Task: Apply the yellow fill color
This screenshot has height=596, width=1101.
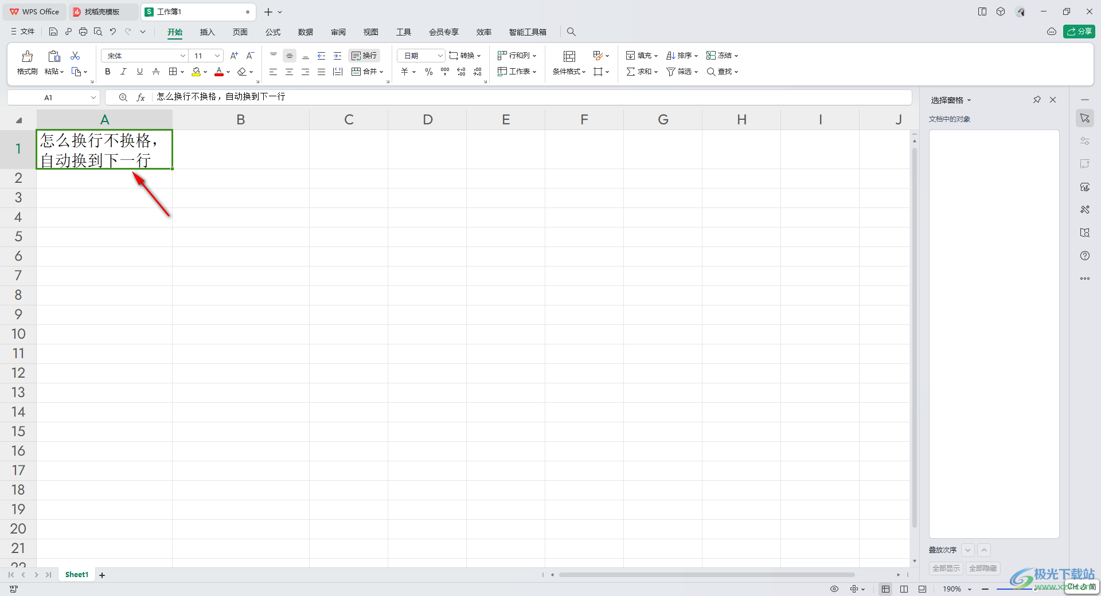Action: [196, 72]
